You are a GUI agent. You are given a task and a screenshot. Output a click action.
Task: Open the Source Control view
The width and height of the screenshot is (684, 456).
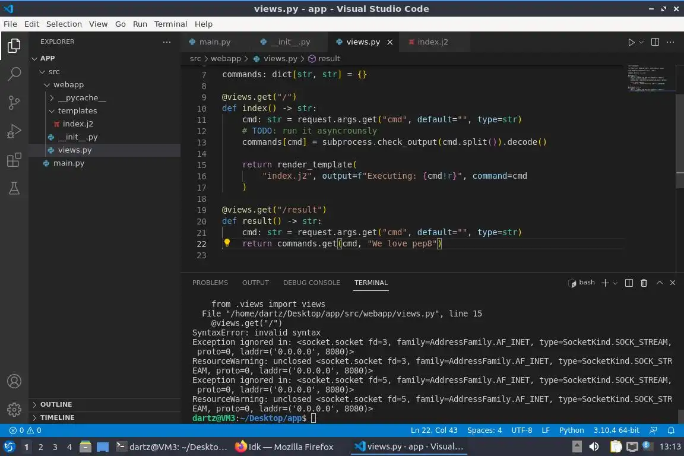coord(14,103)
